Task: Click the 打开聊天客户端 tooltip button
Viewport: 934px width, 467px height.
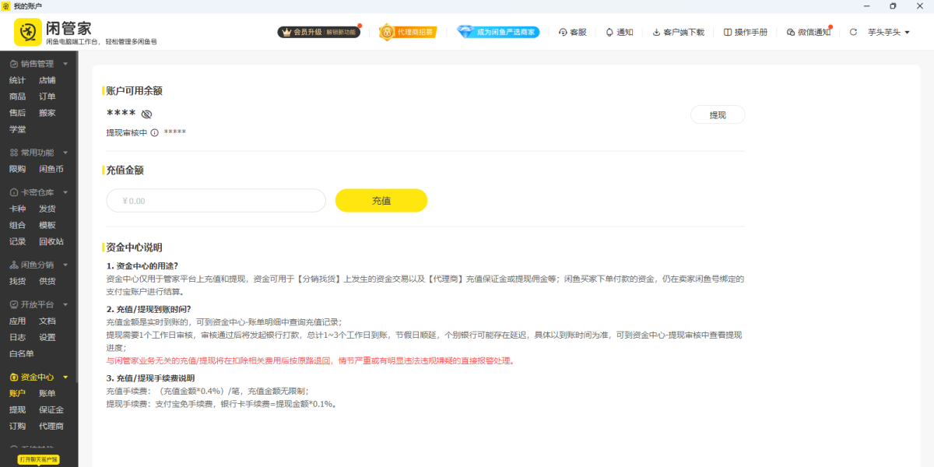Action: point(38,460)
